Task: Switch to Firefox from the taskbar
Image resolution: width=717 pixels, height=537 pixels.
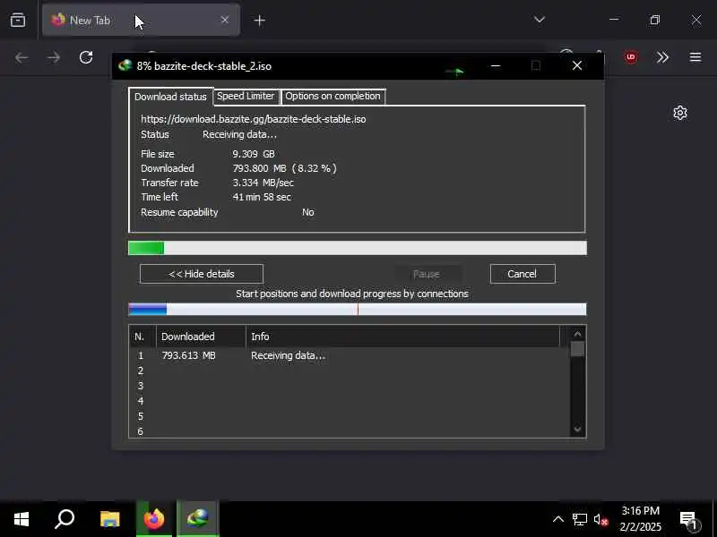Action: click(154, 519)
